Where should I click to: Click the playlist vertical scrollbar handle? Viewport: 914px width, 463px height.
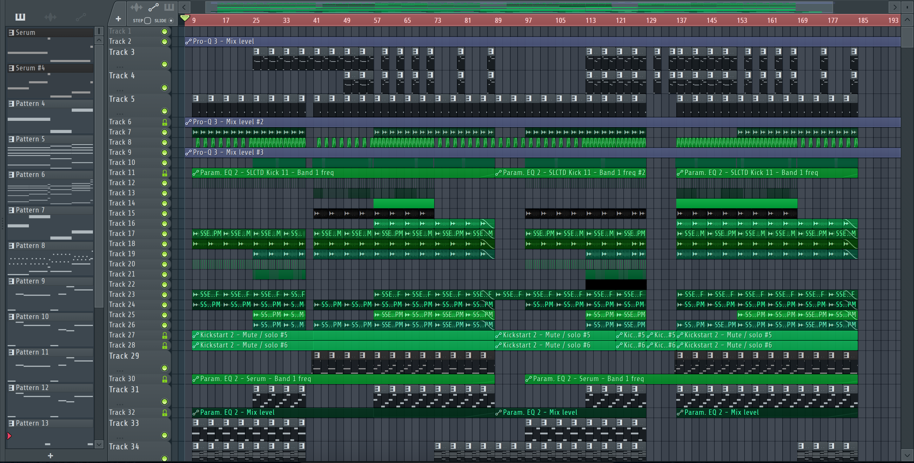907,36
